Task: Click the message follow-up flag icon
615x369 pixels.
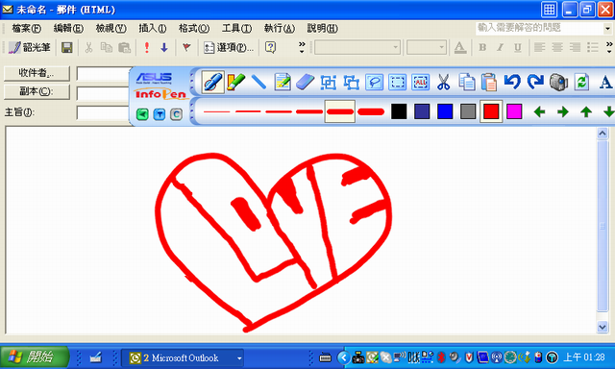Action: click(186, 47)
